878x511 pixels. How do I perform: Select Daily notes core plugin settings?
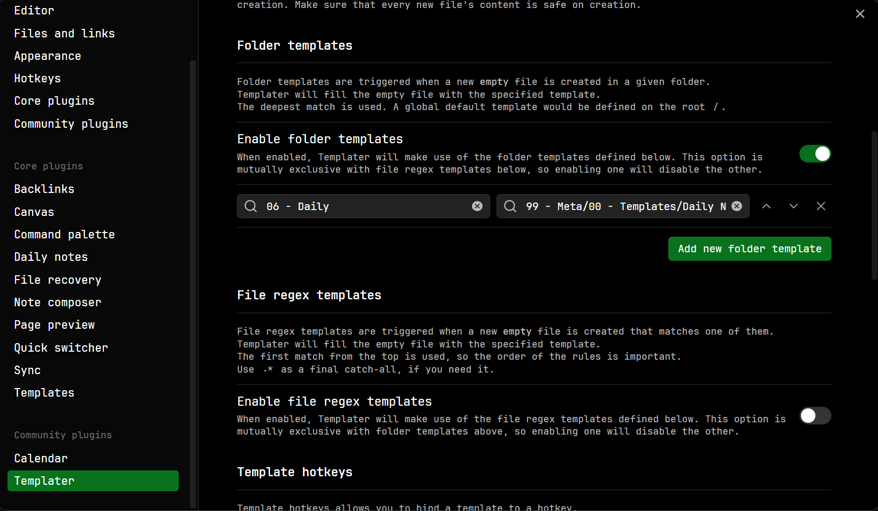tap(51, 257)
